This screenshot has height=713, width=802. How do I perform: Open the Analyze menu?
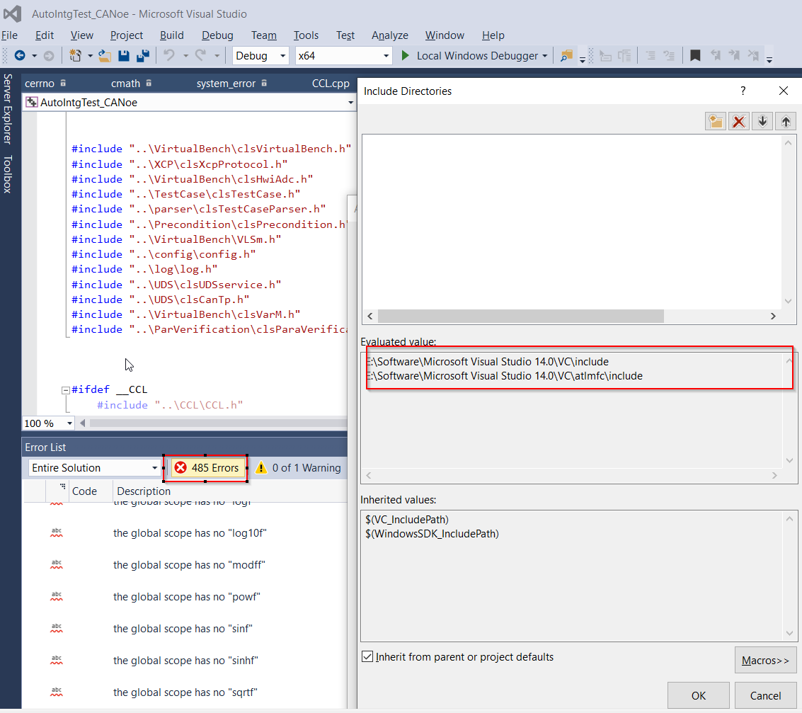pos(390,35)
